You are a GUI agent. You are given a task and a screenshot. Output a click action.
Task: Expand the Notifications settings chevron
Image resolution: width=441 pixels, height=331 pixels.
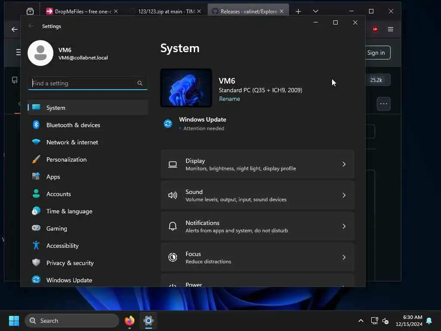tap(344, 226)
